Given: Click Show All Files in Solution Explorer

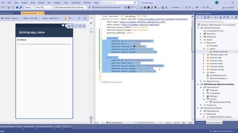Looking at the screenshot, I should (228, 17).
